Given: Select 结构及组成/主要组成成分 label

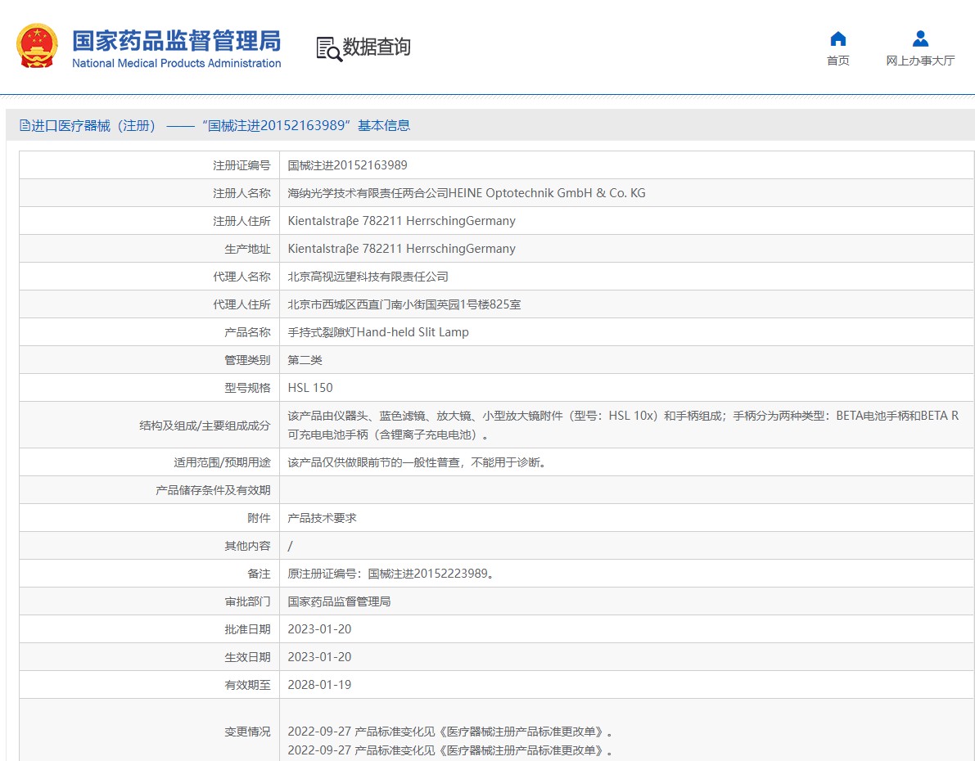Looking at the screenshot, I should (x=205, y=426).
